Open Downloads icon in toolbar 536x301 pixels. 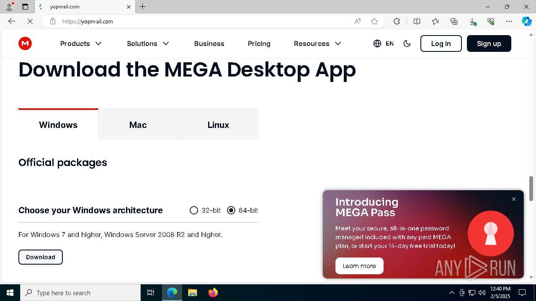coord(472,21)
